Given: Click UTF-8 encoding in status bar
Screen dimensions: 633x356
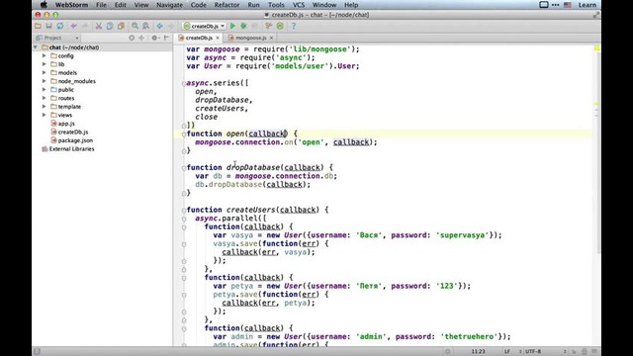Looking at the screenshot, I should (x=533, y=351).
